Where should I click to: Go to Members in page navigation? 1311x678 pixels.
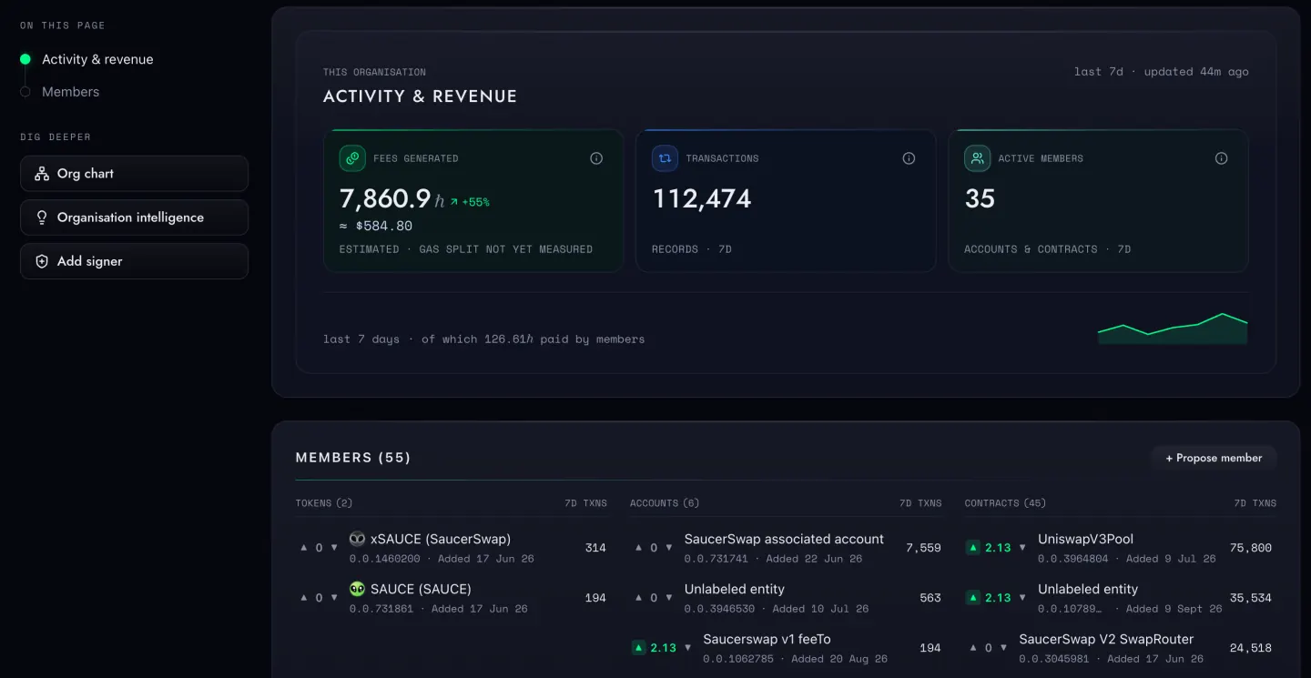click(70, 92)
